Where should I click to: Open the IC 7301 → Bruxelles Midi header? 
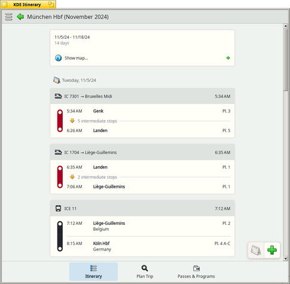pos(142,96)
